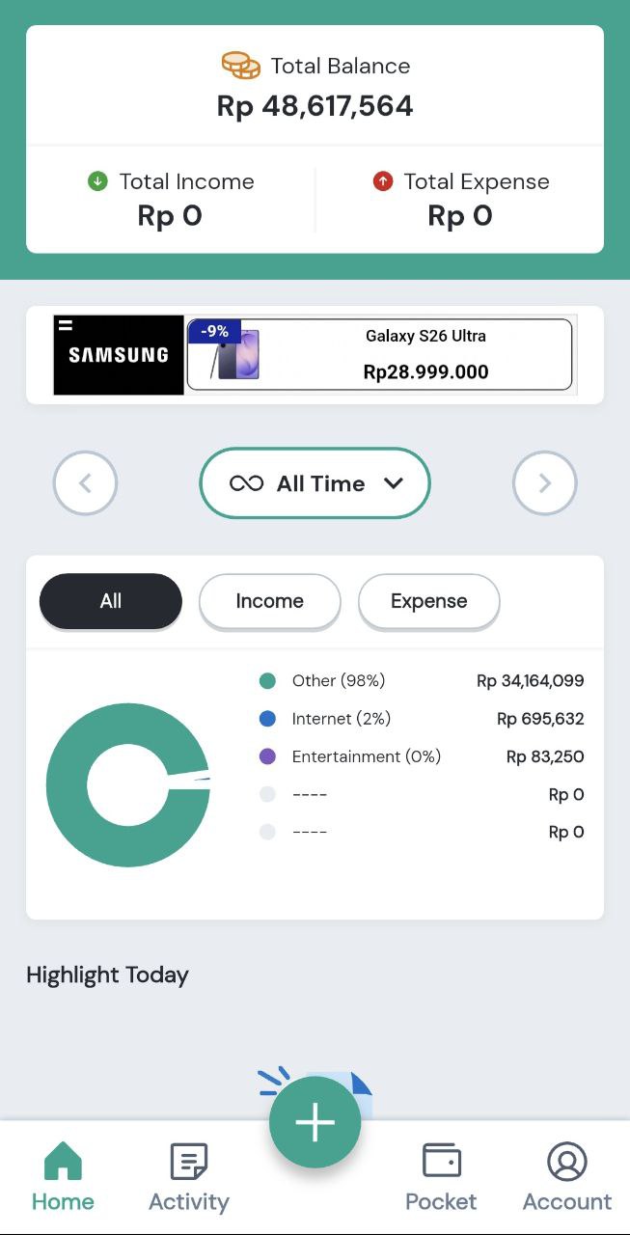The height and width of the screenshot is (1235, 630).
Task: Go to previous period with left chevron
Action: pos(85,482)
